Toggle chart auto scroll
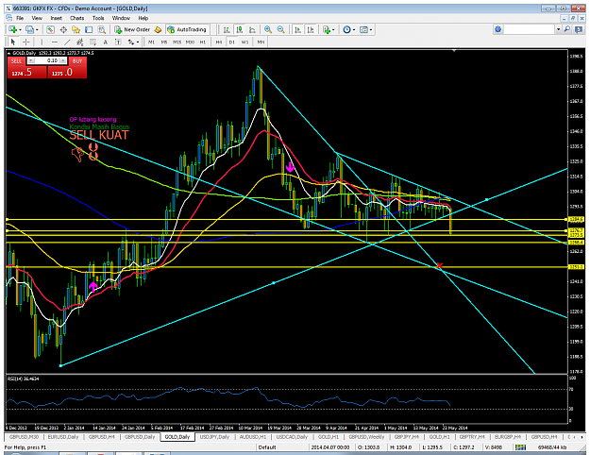Viewport: 590px width, 455px height. pos(298,29)
